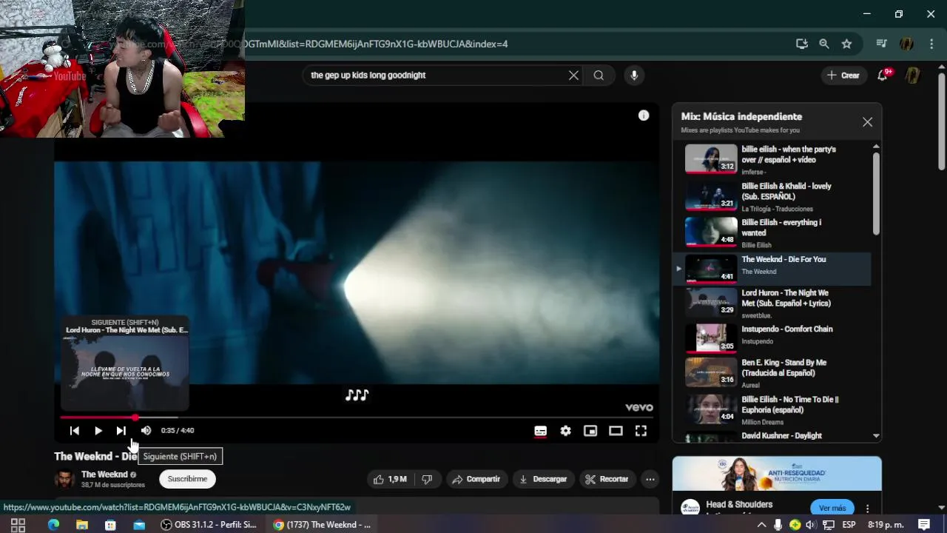This screenshot has width=947, height=533.
Task: Enter fullscreen mode
Action: (x=641, y=431)
